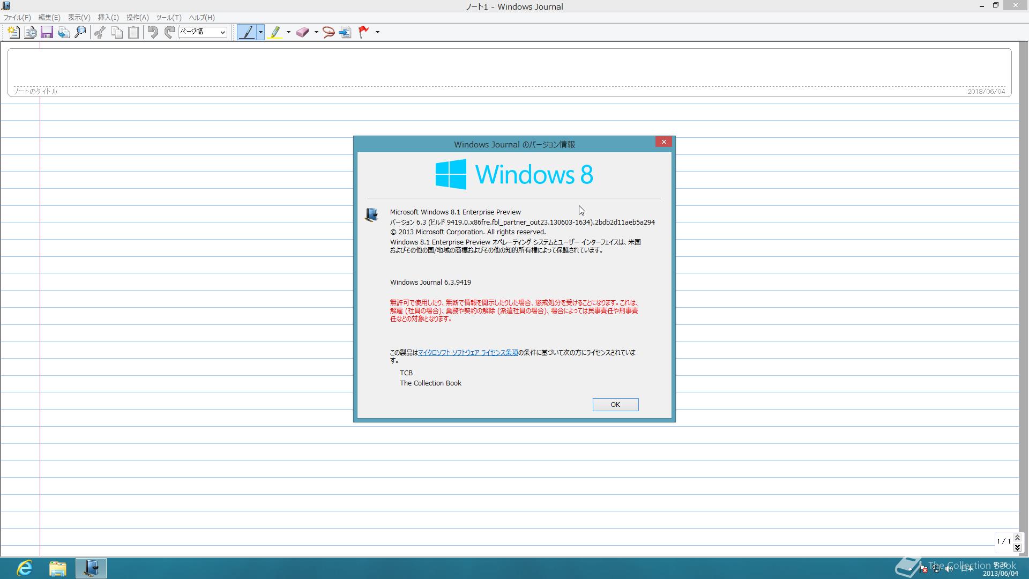Open File Explorer from the taskbar
The width and height of the screenshot is (1029, 579).
click(x=58, y=568)
